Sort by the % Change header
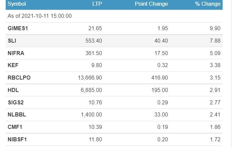The width and height of the screenshot is (232, 147). tap(208, 4)
